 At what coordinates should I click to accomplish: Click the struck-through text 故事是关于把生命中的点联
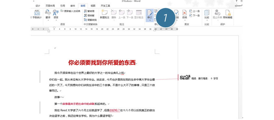(79, 104)
